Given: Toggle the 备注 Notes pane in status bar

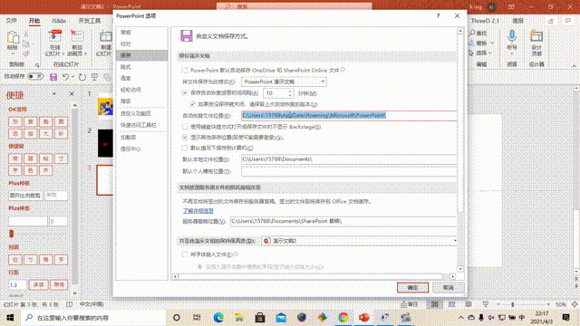Looking at the screenshot, I should (410, 304).
